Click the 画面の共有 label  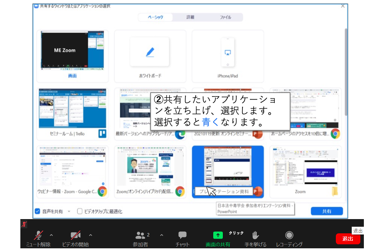pos(217,244)
